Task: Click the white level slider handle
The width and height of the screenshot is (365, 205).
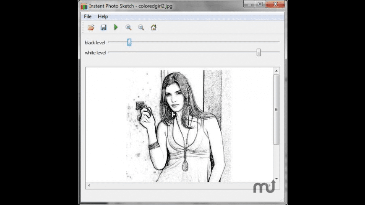Action: point(258,52)
